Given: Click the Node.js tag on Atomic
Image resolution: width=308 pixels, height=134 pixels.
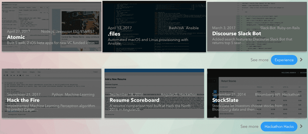Looking at the screenshot, I should [48, 32].
